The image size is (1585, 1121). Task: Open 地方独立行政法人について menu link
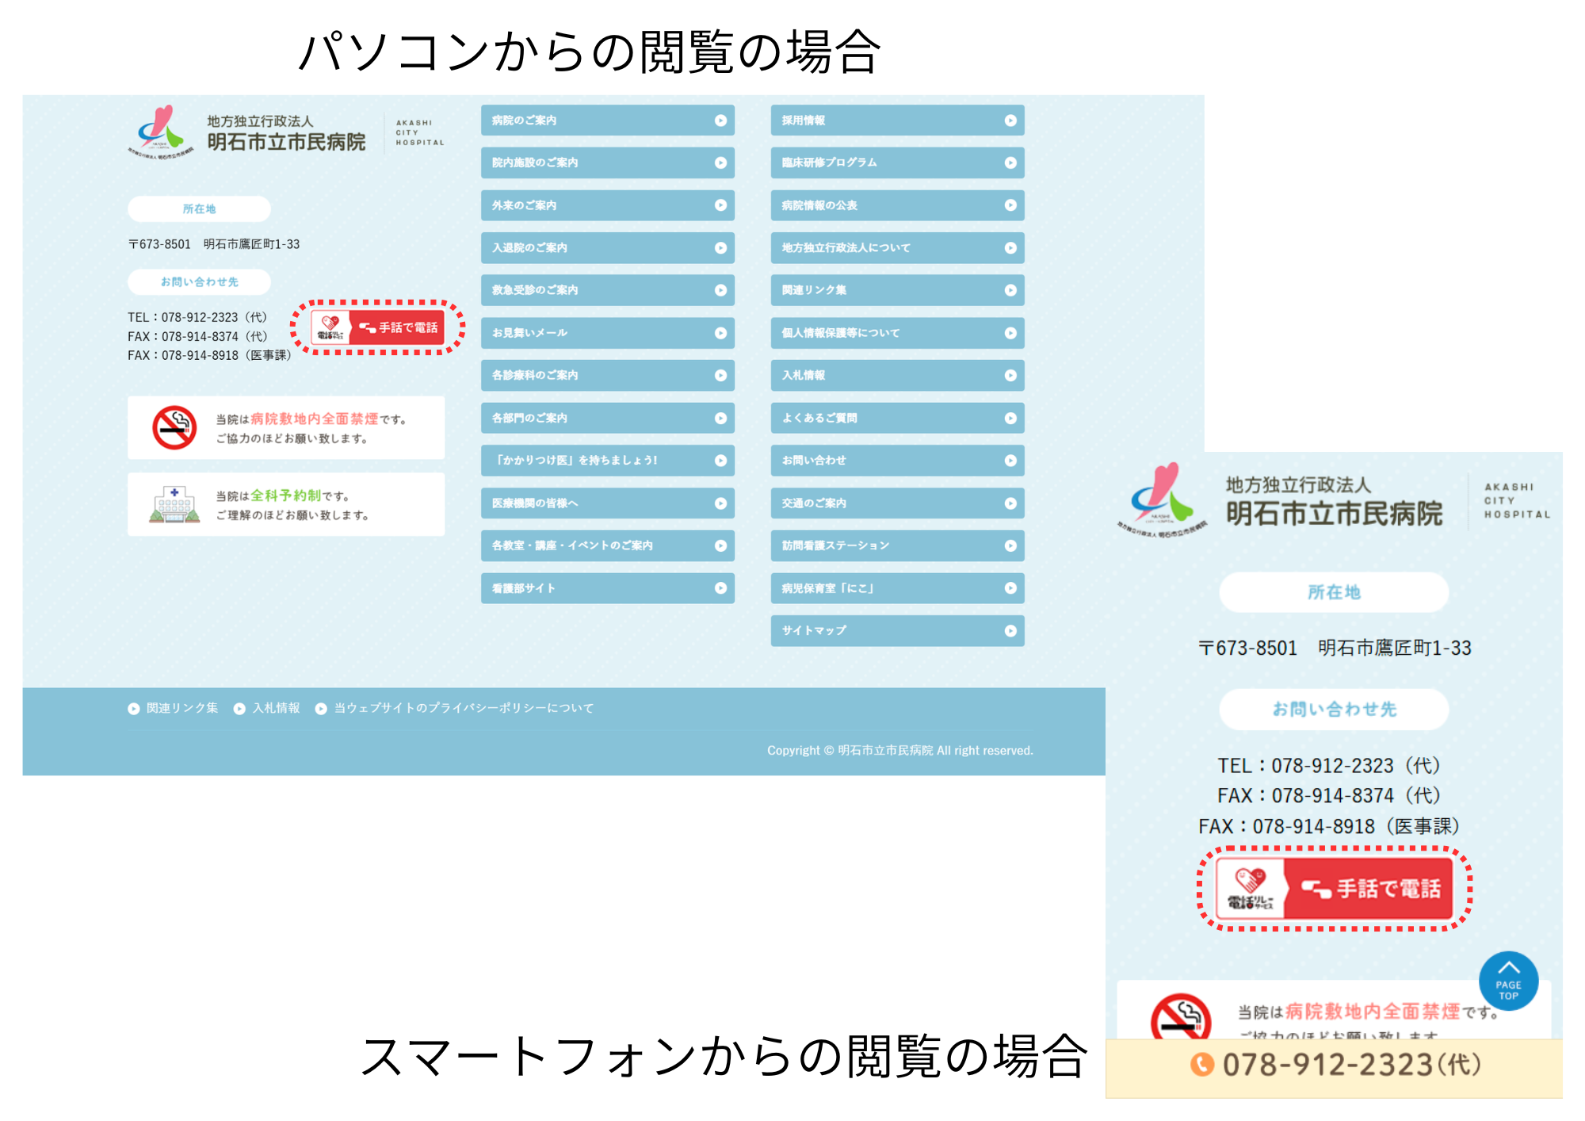[x=897, y=248]
